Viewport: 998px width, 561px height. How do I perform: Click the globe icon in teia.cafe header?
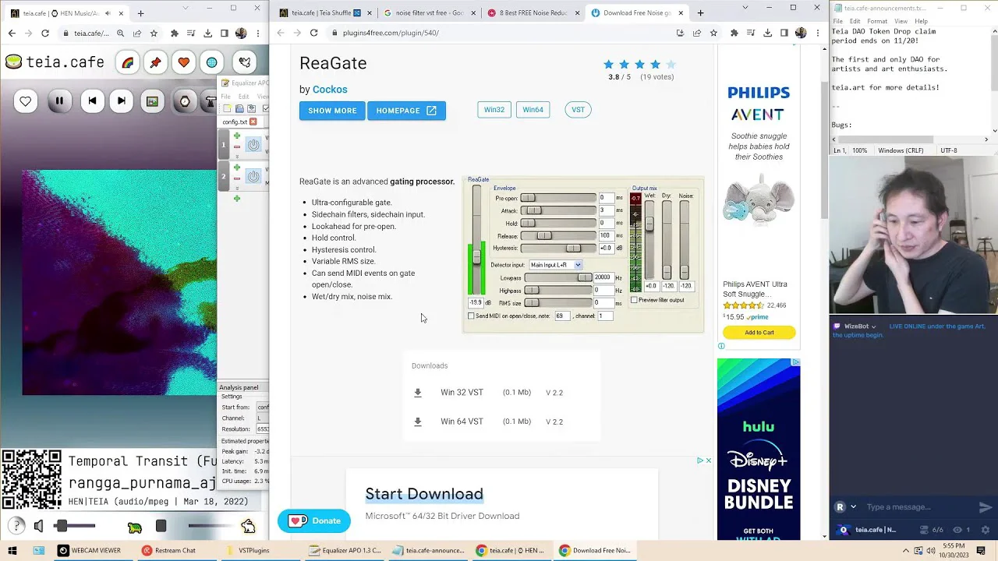pyautogui.click(x=212, y=63)
